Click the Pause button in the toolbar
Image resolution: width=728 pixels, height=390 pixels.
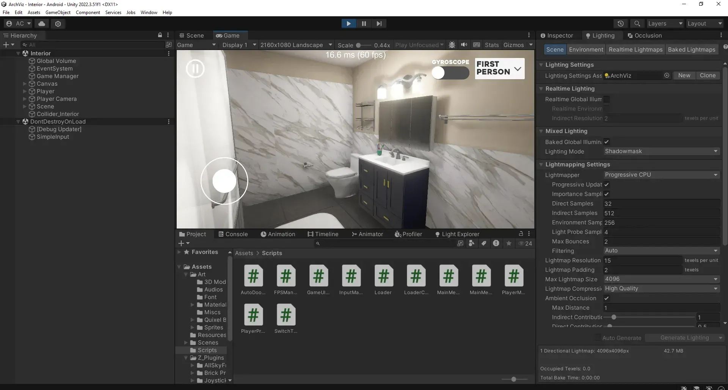364,23
